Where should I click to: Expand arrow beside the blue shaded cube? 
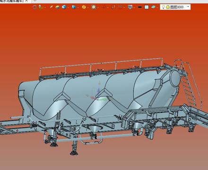click(x=69, y=7)
